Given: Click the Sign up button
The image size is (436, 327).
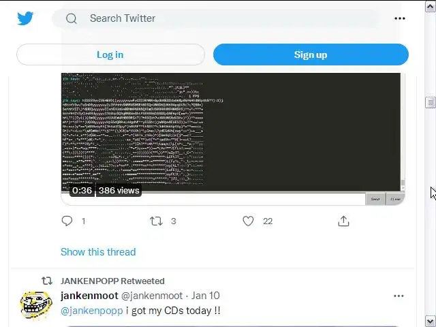Looking at the screenshot, I should click(311, 54).
